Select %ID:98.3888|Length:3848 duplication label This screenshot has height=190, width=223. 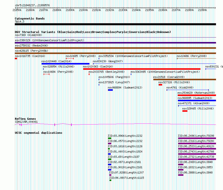click(195, 172)
